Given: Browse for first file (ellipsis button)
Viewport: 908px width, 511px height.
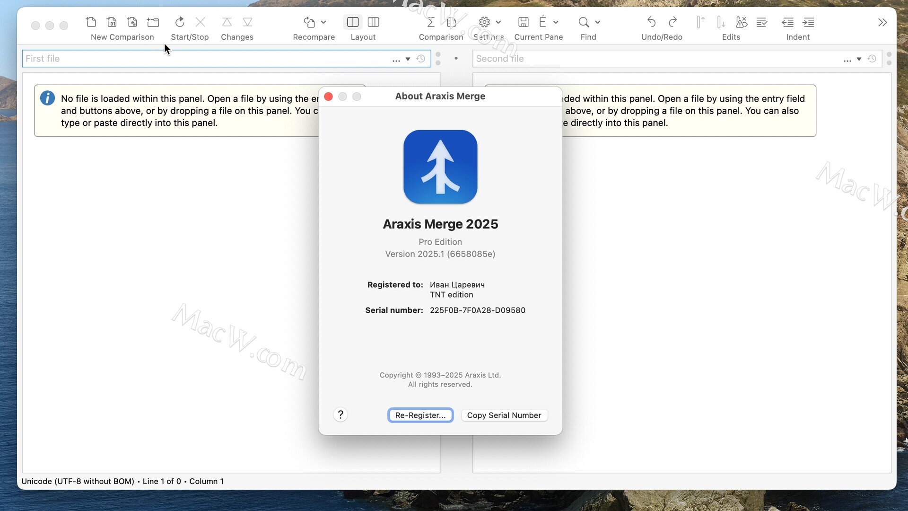Looking at the screenshot, I should click(396, 59).
